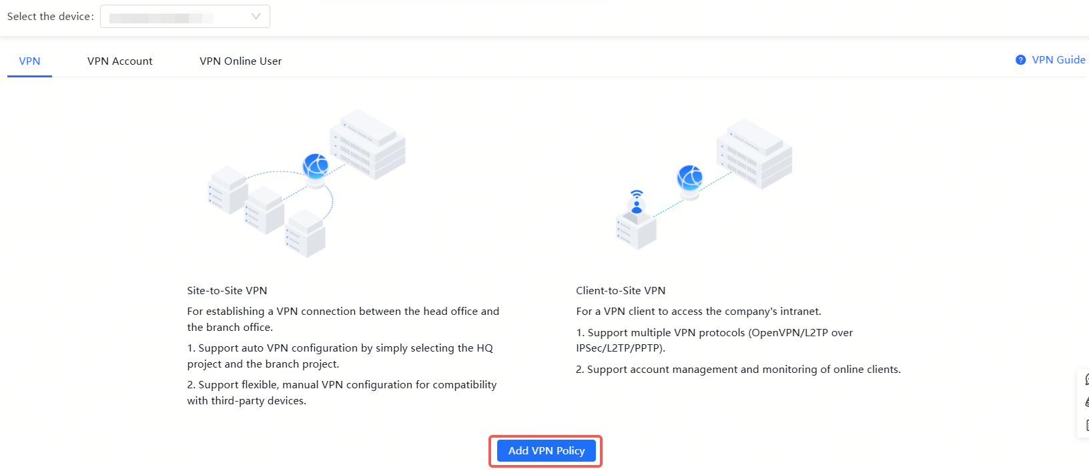Open the VPN Guide link
Image resolution: width=1089 pixels, height=471 pixels.
1058,60
